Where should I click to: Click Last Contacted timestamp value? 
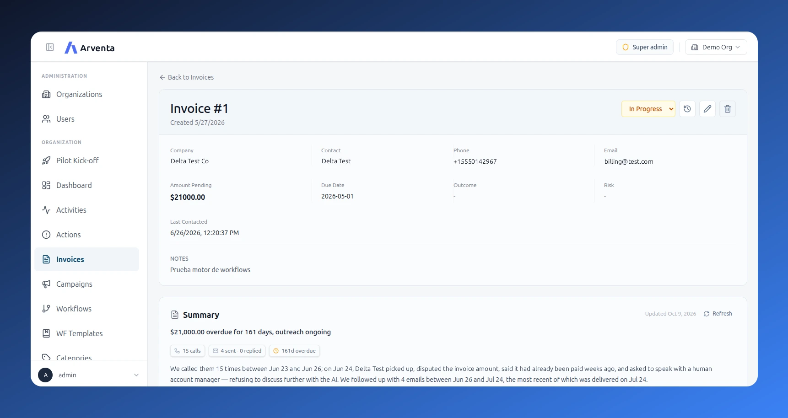205,233
